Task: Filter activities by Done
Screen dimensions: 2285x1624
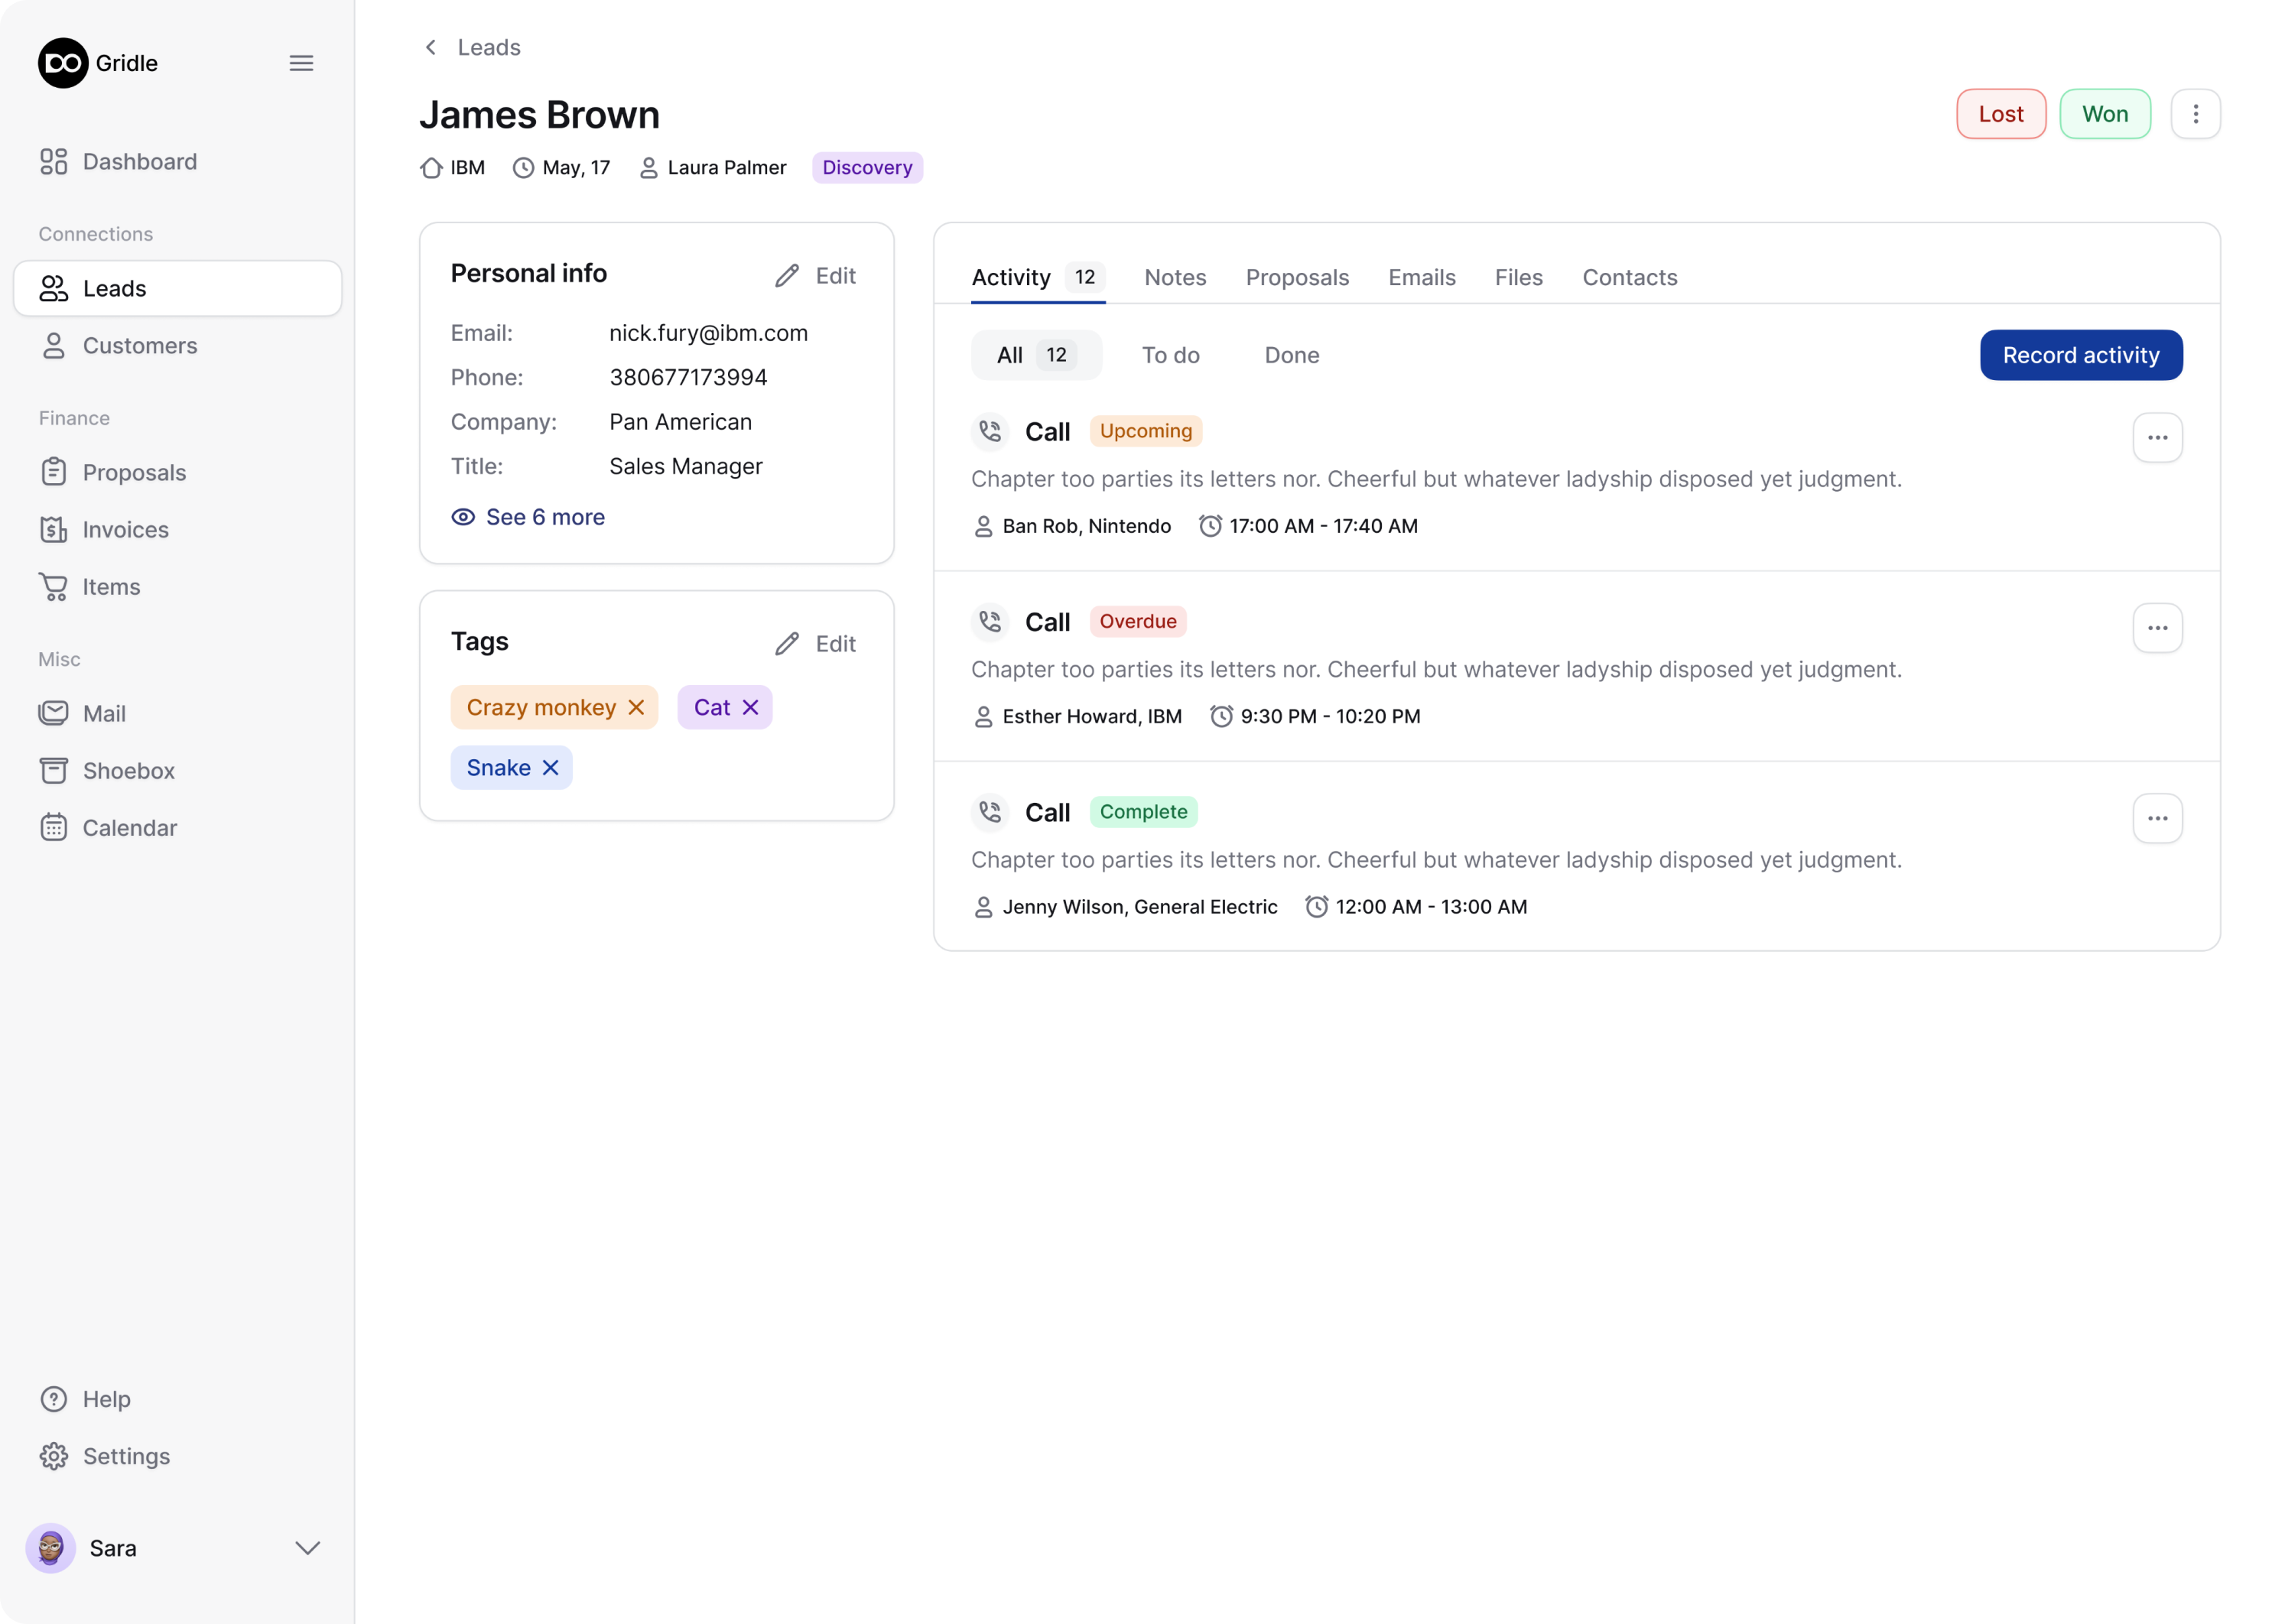Action: point(1291,355)
